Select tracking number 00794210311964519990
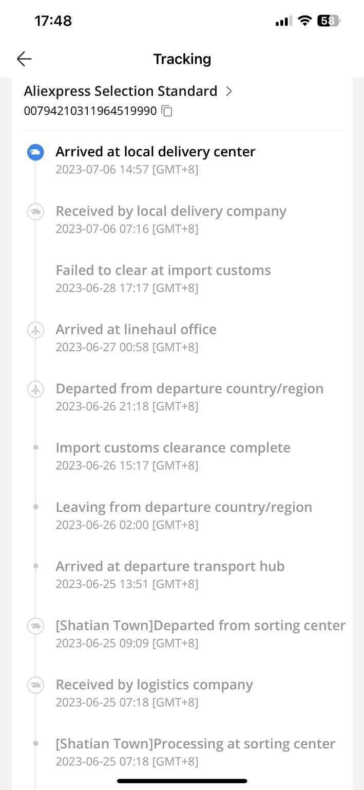 tap(90, 111)
